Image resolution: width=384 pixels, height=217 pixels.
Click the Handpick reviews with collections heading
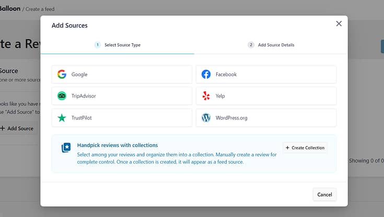[x=118, y=145]
